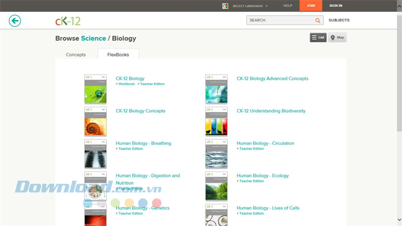Click the Biology Concepts shell cover thumbnail

(95, 121)
